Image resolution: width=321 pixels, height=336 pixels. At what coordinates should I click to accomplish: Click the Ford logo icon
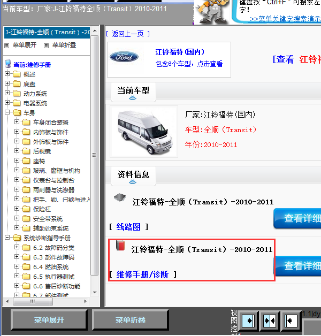click(124, 57)
